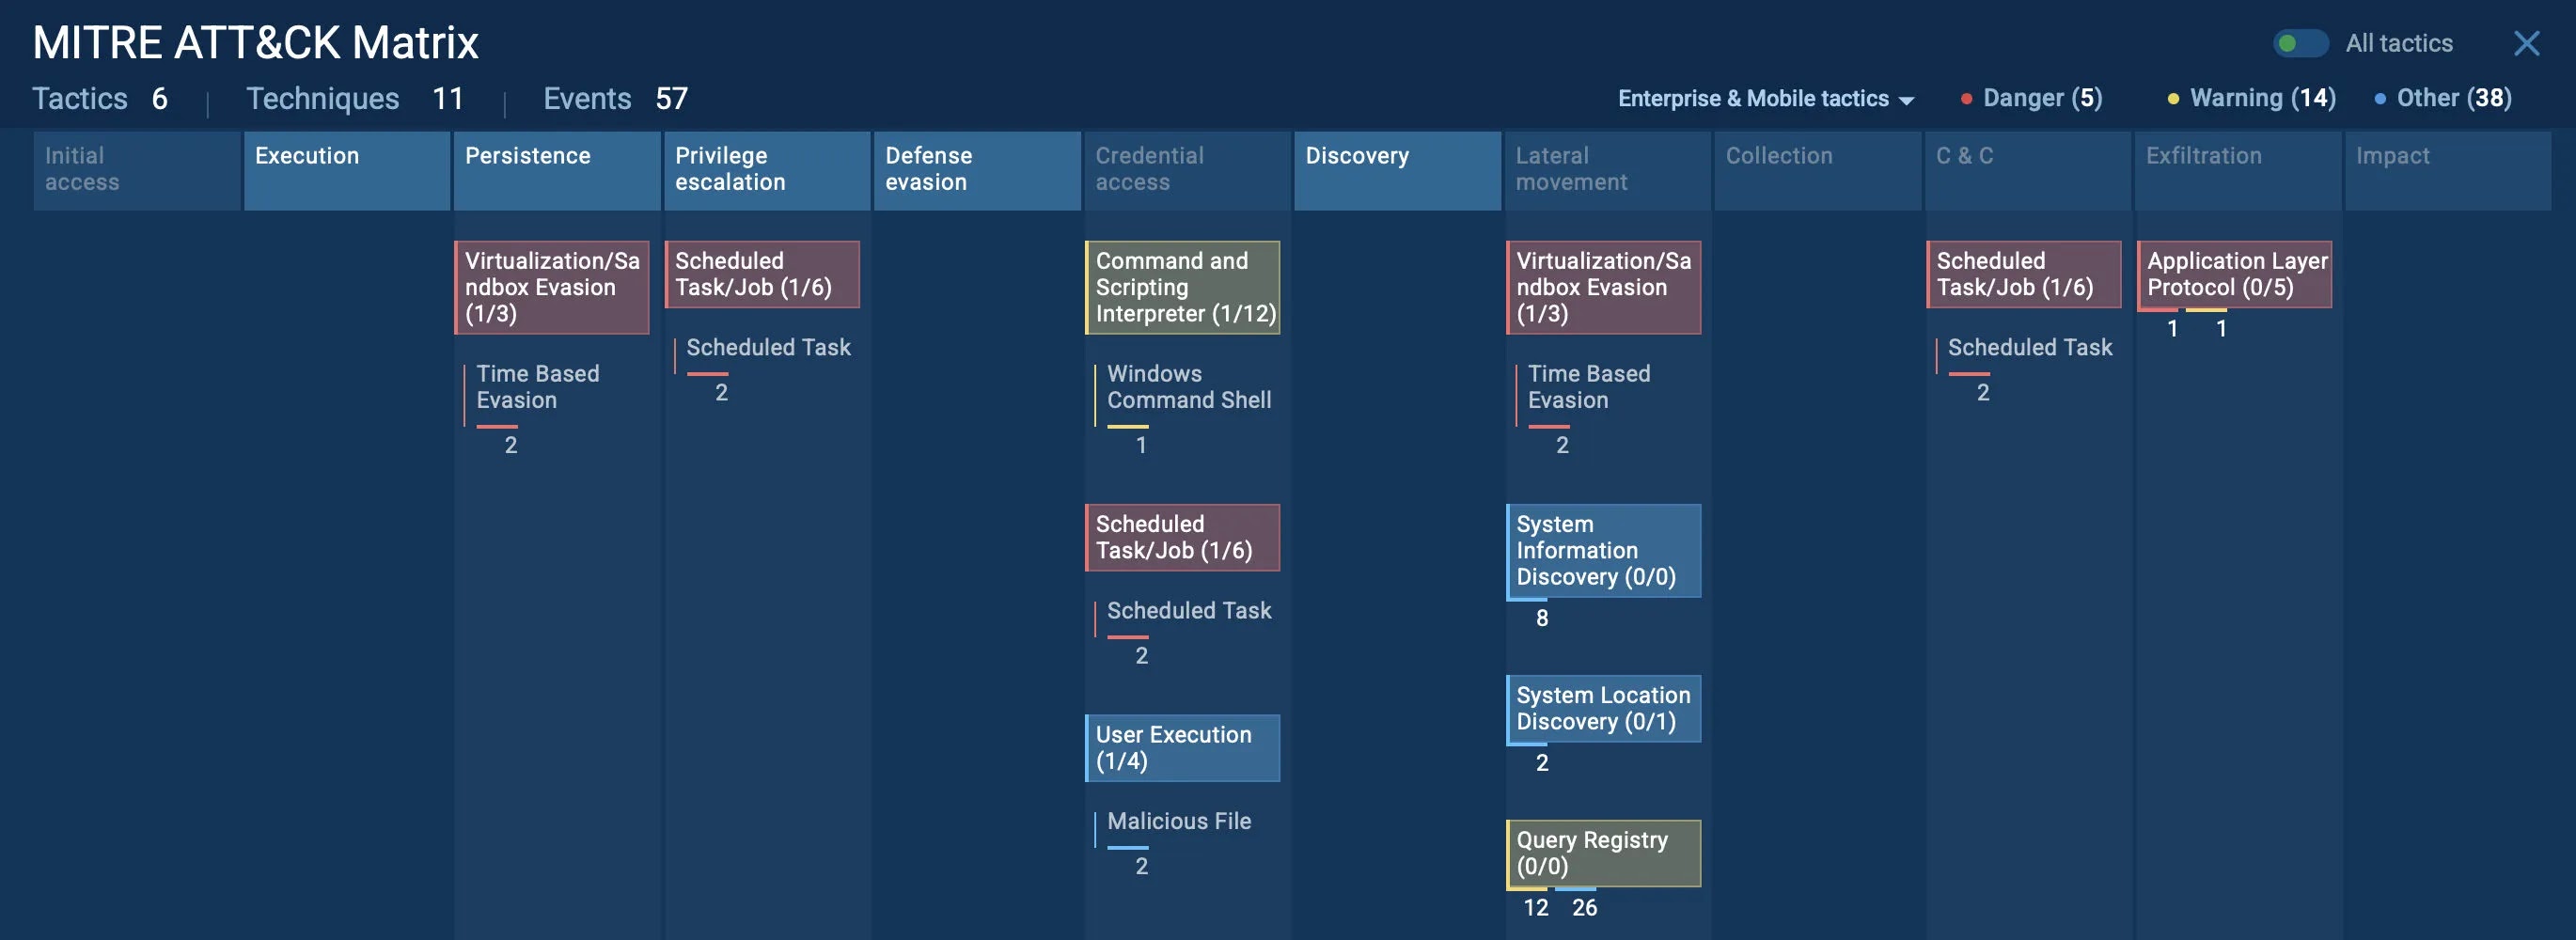Open System Information Discovery (0/0)
2576x940 pixels.
coord(1604,551)
